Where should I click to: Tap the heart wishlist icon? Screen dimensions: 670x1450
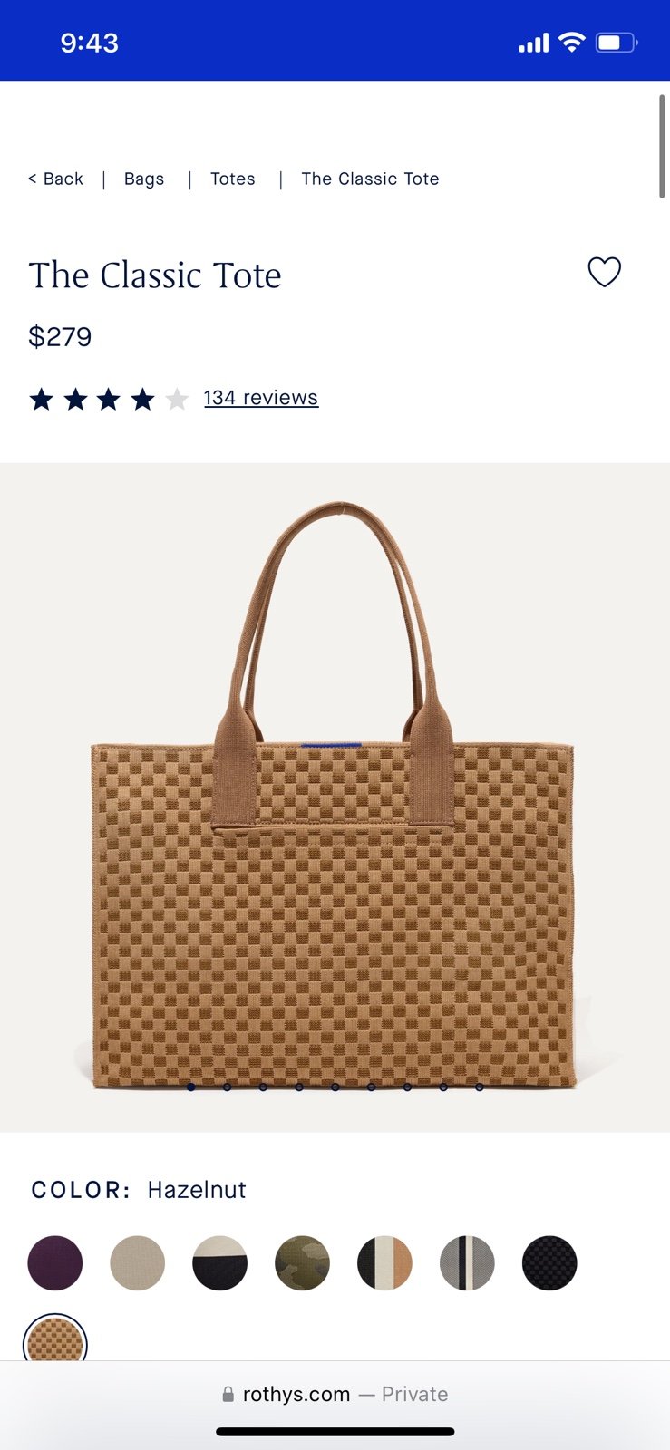tap(605, 272)
